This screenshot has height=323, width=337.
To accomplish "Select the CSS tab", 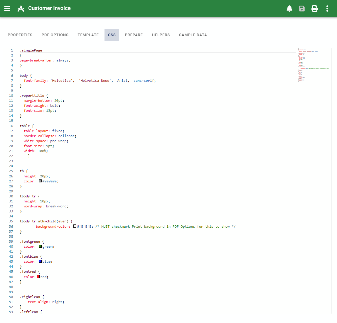I will point(112,35).
